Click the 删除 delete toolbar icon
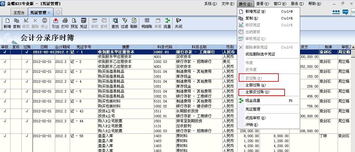 click(x=35, y=23)
